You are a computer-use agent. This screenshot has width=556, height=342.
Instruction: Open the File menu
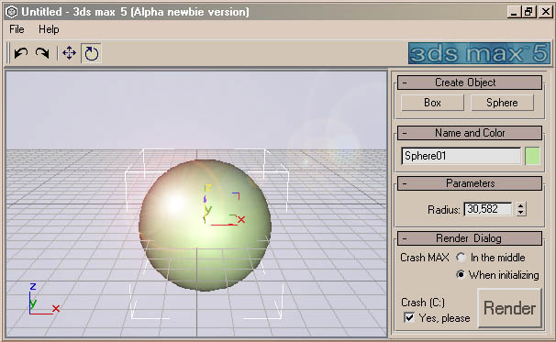(x=17, y=29)
